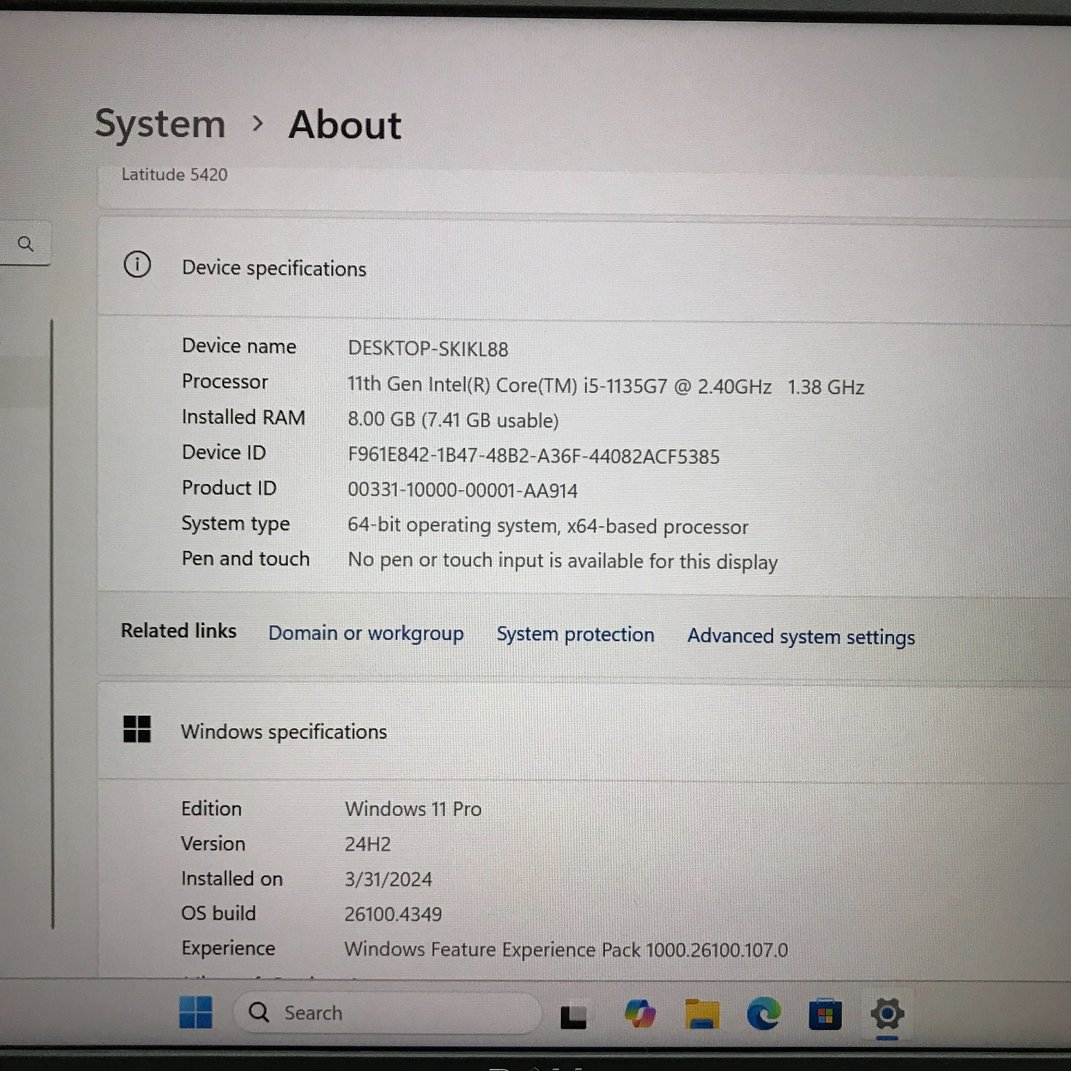The image size is (1071, 1071).
Task: Select the 64-bit operating system text
Action: (548, 526)
